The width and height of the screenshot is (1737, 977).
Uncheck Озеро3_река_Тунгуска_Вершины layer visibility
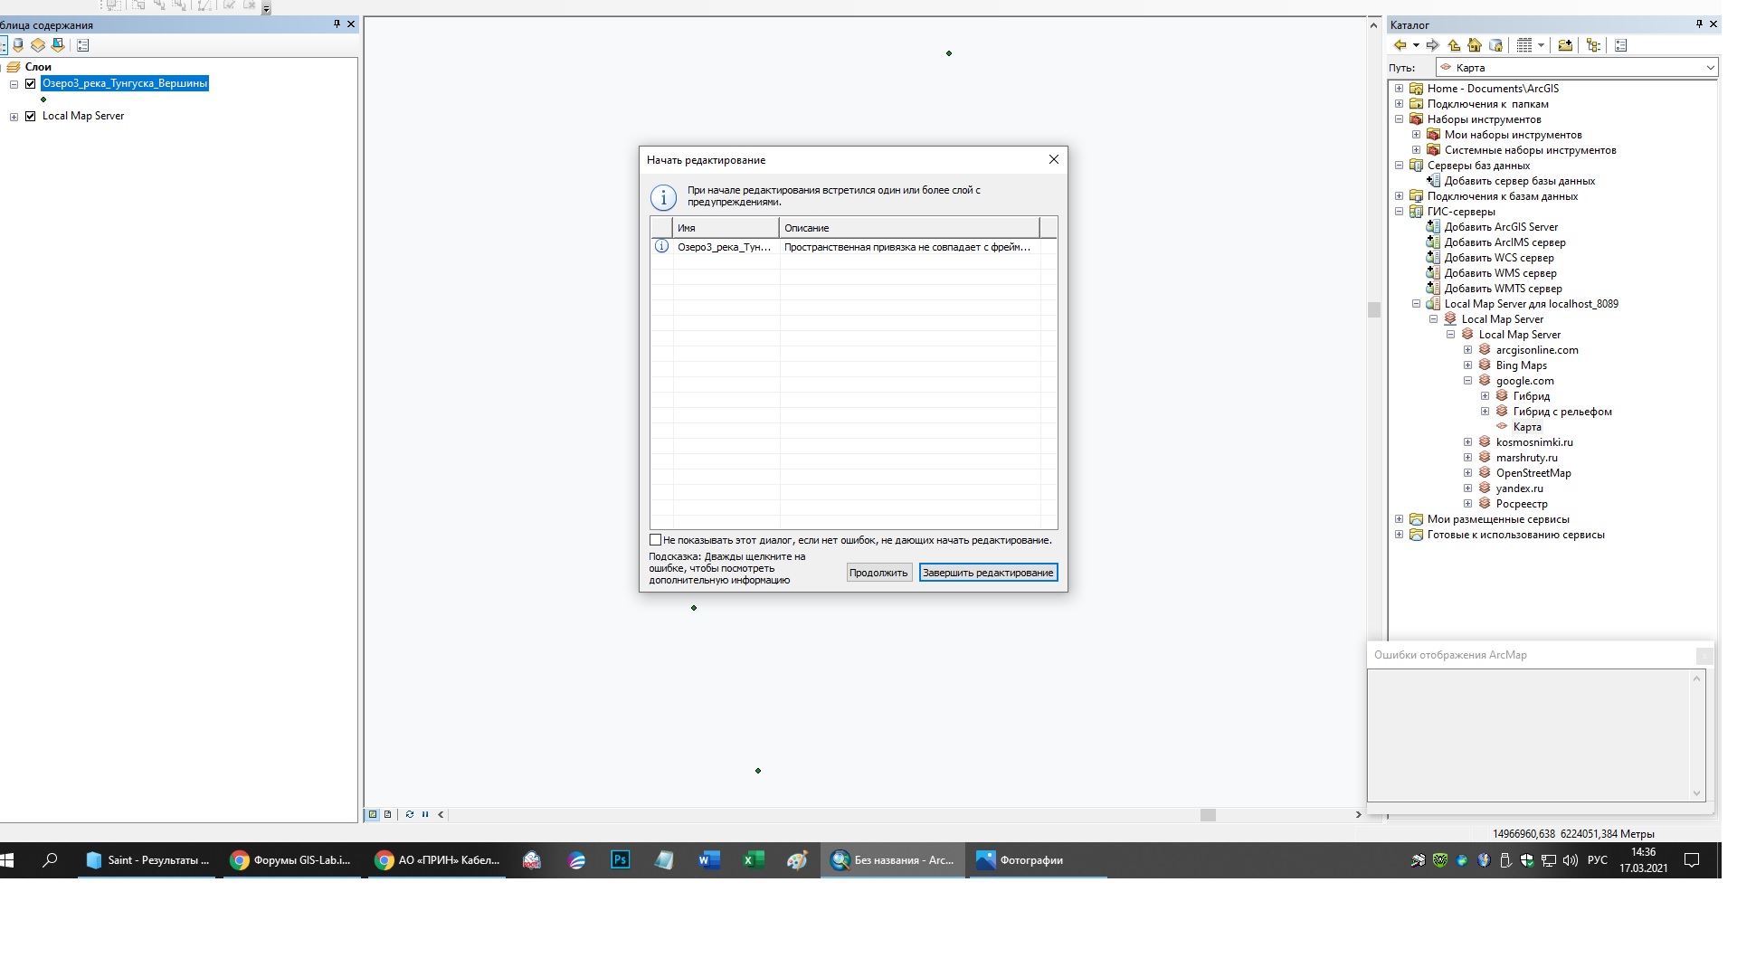point(31,83)
